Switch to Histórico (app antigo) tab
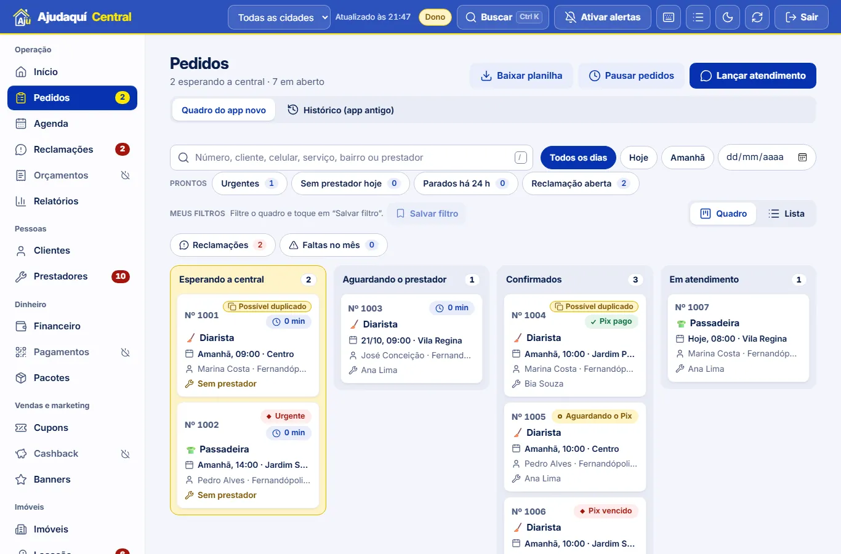Screen dimensions: 841x554 point(340,110)
